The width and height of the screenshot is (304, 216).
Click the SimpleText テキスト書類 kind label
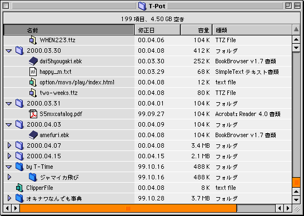247,72
